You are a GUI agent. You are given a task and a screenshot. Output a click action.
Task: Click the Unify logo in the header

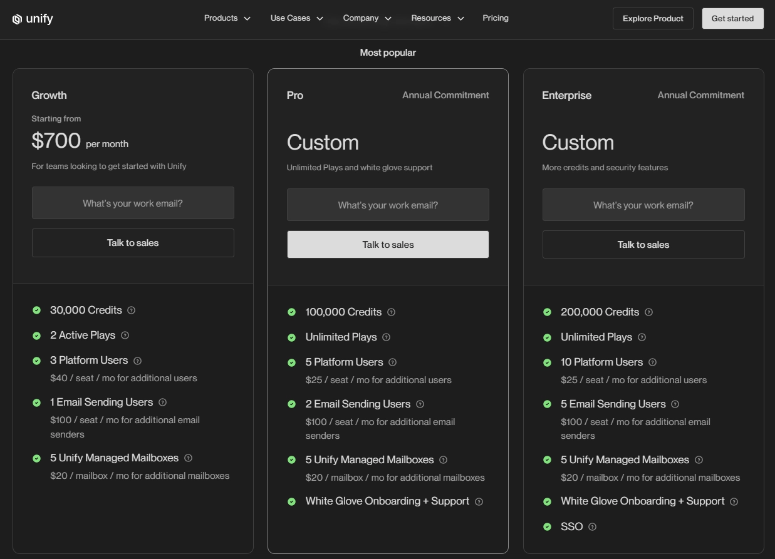coord(33,19)
